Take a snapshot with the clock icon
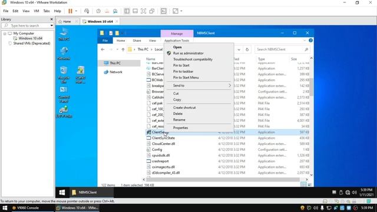This screenshot has height=212, width=377. click(x=98, y=11)
